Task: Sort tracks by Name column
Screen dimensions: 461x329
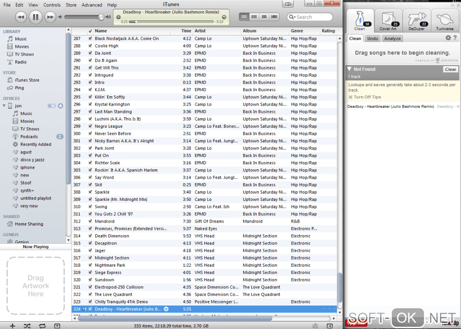Action: (132, 31)
